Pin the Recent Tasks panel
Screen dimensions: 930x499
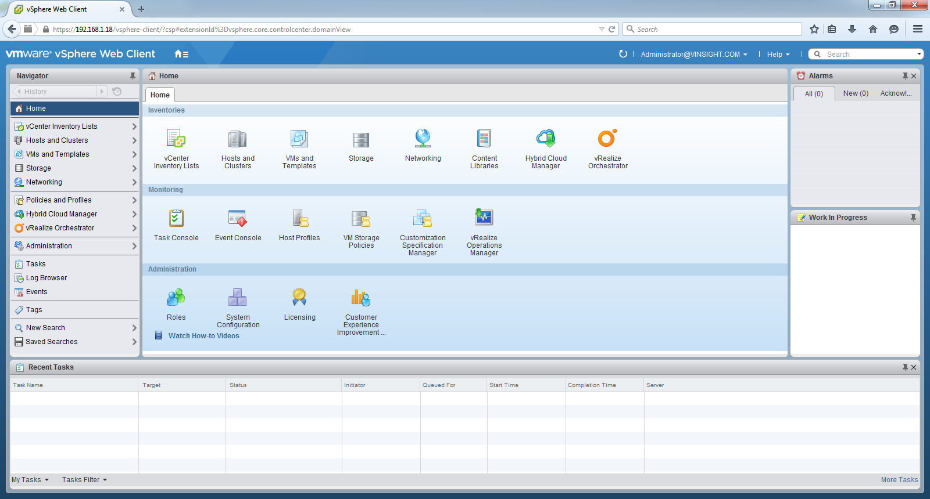point(905,367)
